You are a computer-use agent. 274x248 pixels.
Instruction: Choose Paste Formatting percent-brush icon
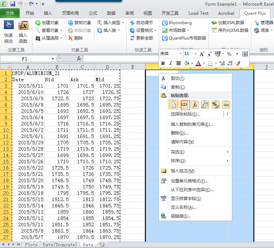pyautogui.click(x=215, y=104)
